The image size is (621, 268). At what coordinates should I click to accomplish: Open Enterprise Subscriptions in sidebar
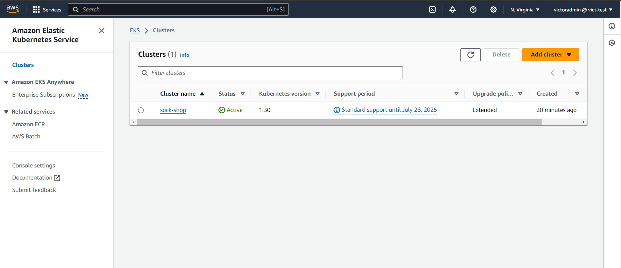[43, 95]
